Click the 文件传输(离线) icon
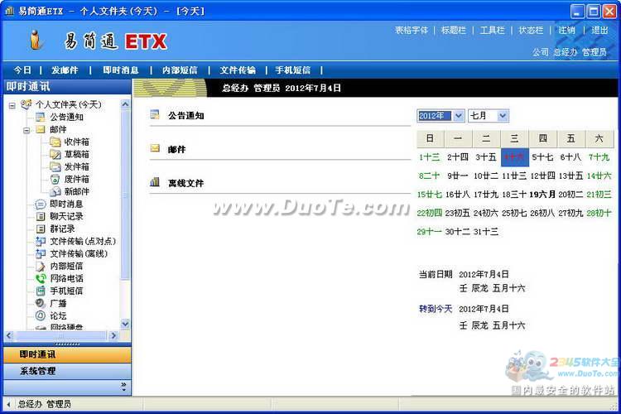The image size is (621, 414). coord(41,253)
